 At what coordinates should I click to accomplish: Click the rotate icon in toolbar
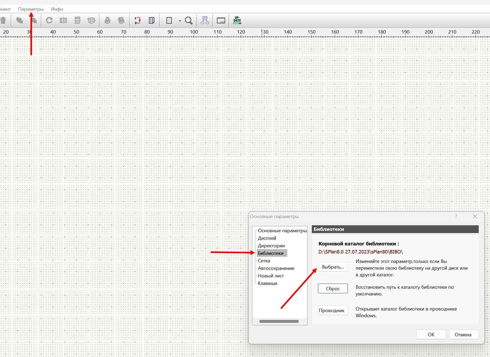tap(49, 20)
